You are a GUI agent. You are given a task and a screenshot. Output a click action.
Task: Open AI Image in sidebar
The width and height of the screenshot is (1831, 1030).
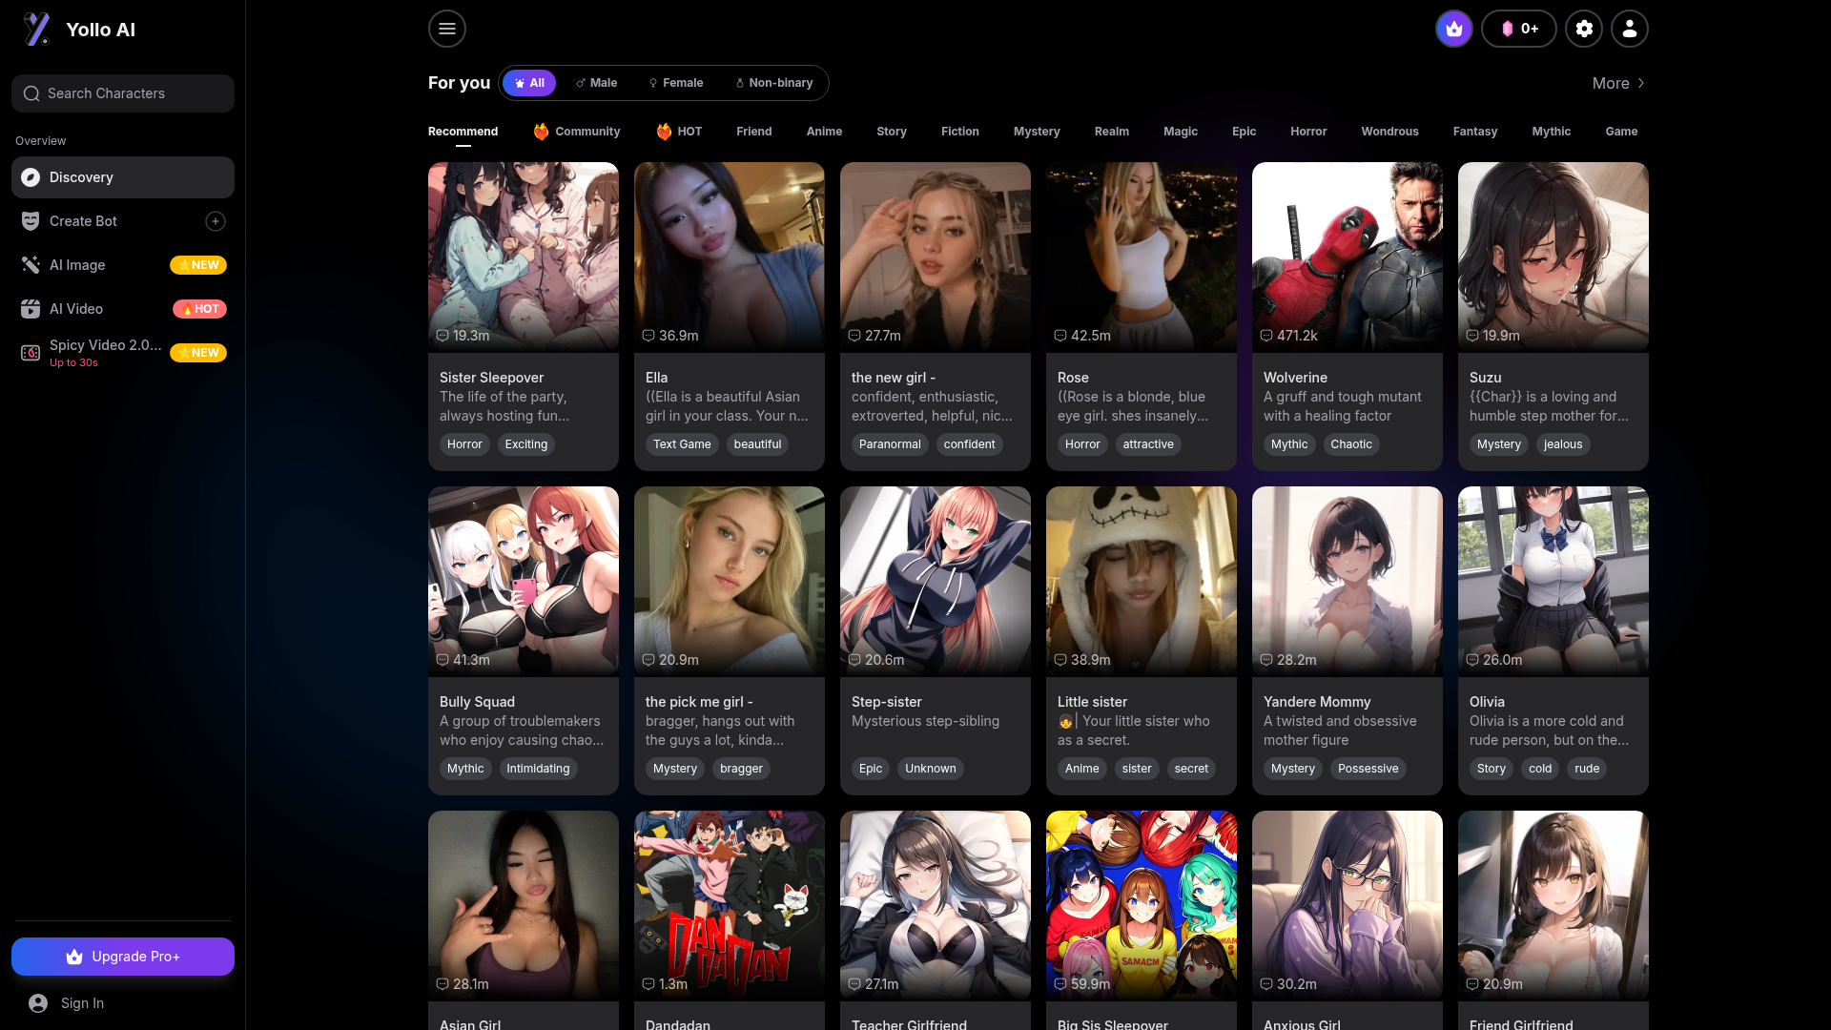click(123, 265)
